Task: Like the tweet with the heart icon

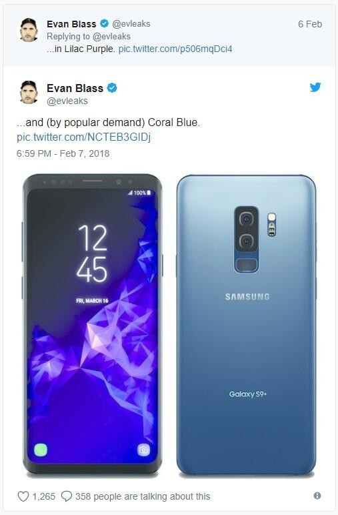Action: click(23, 496)
